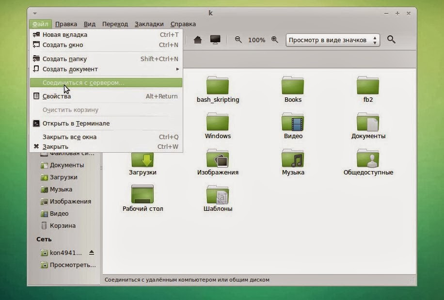Image resolution: width=444 pixels, height=300 pixels.
Task: Click the sidebar pane divider handle
Action: click(101, 168)
